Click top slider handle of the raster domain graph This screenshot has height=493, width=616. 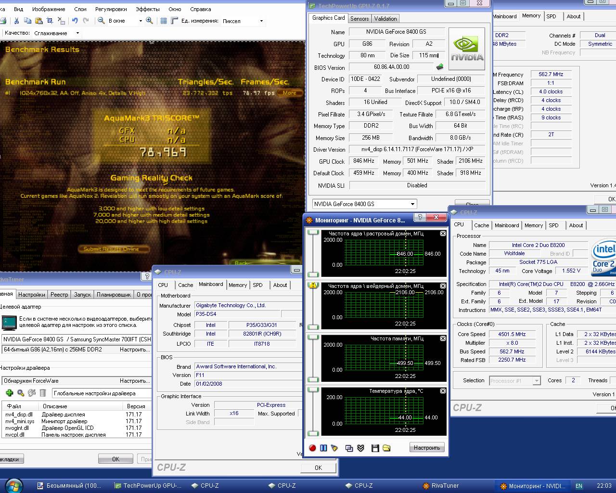(x=313, y=233)
